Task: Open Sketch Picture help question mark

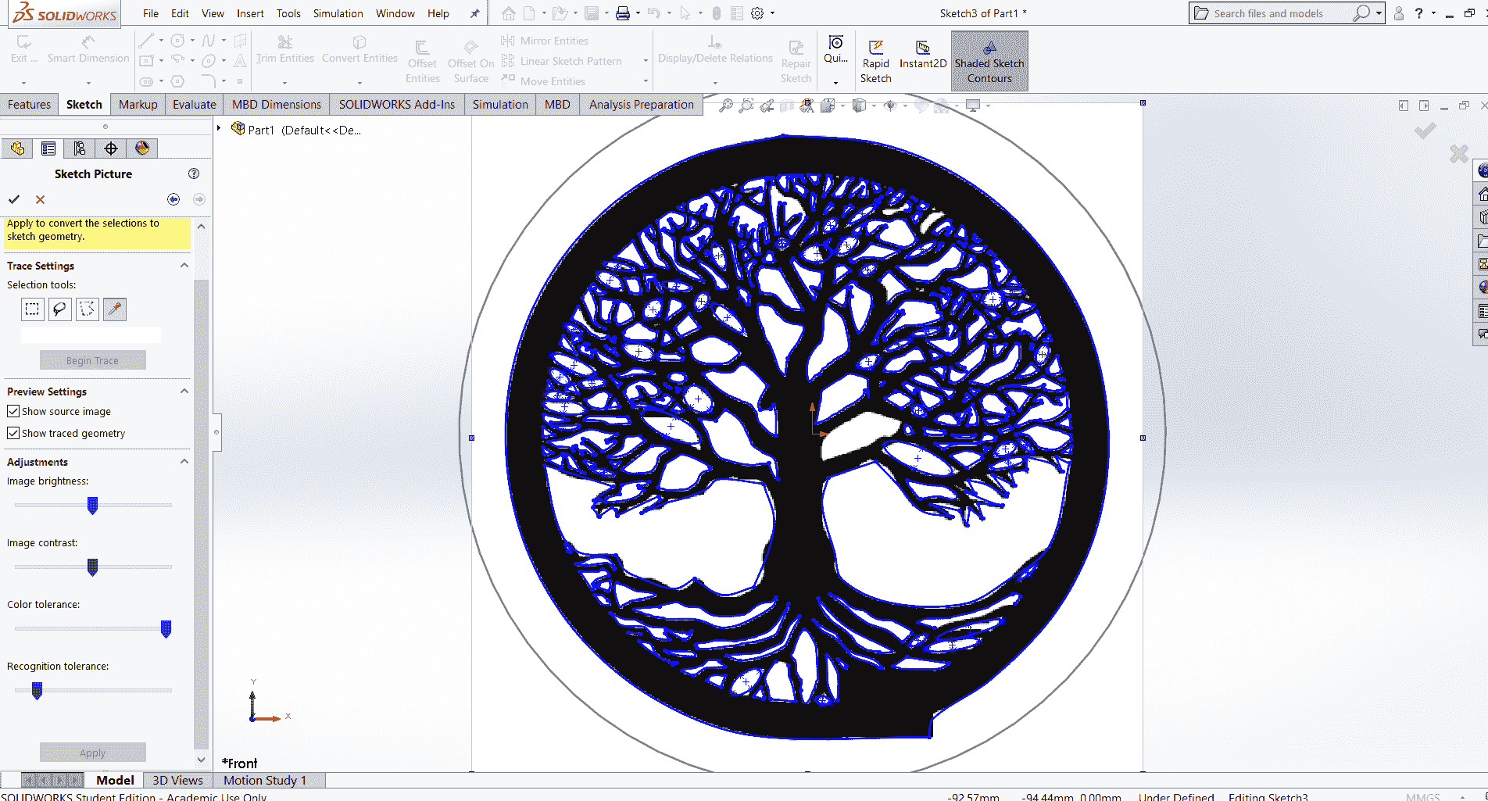Action: coord(194,173)
